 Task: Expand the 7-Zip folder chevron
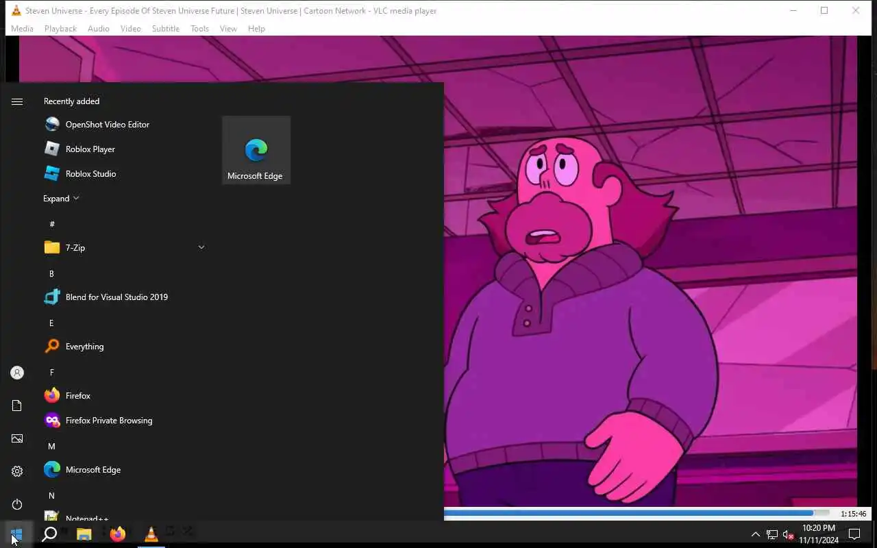(201, 247)
